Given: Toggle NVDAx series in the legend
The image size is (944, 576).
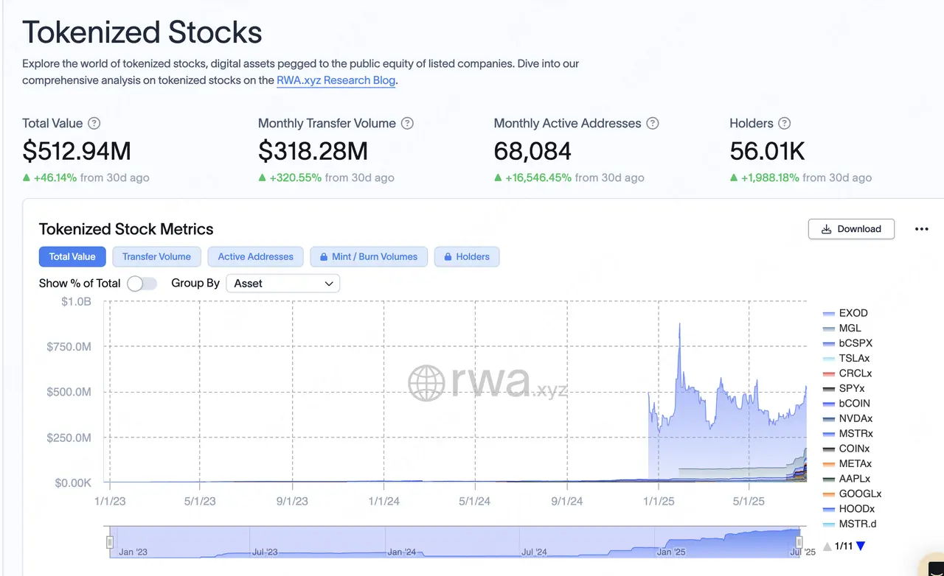Looking at the screenshot, I should [x=847, y=418].
